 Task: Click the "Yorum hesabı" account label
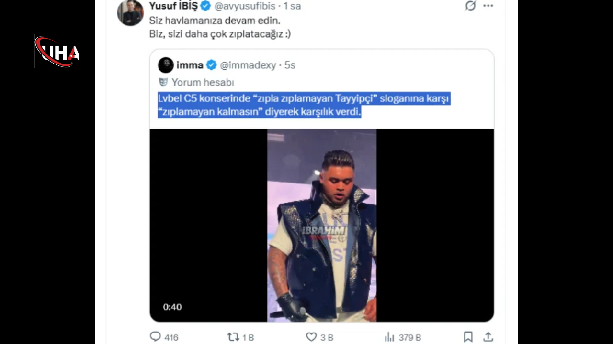coord(203,82)
